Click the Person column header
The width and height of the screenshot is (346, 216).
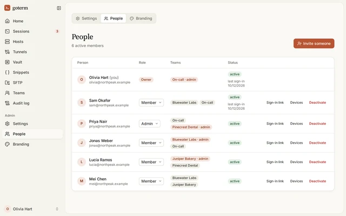(x=83, y=63)
